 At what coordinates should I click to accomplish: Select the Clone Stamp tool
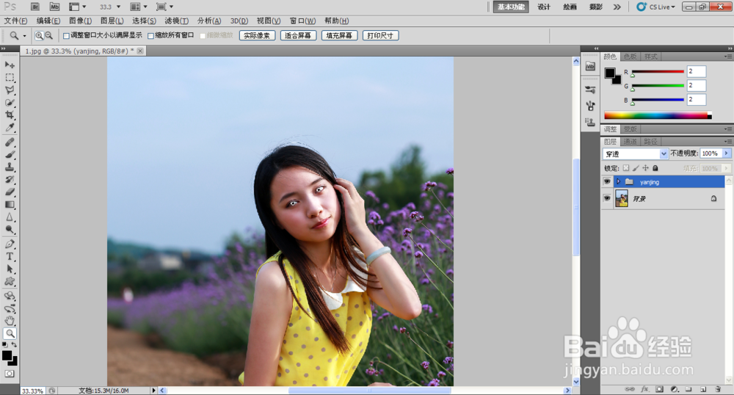[x=10, y=167]
